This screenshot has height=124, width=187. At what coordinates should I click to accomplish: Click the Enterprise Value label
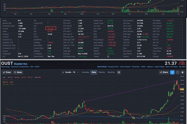pos(9,26)
